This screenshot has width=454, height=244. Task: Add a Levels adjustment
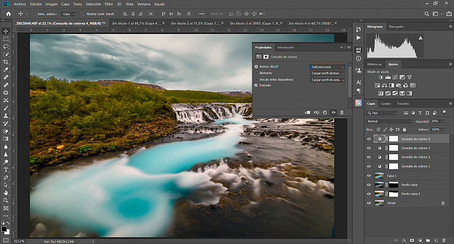(388, 77)
